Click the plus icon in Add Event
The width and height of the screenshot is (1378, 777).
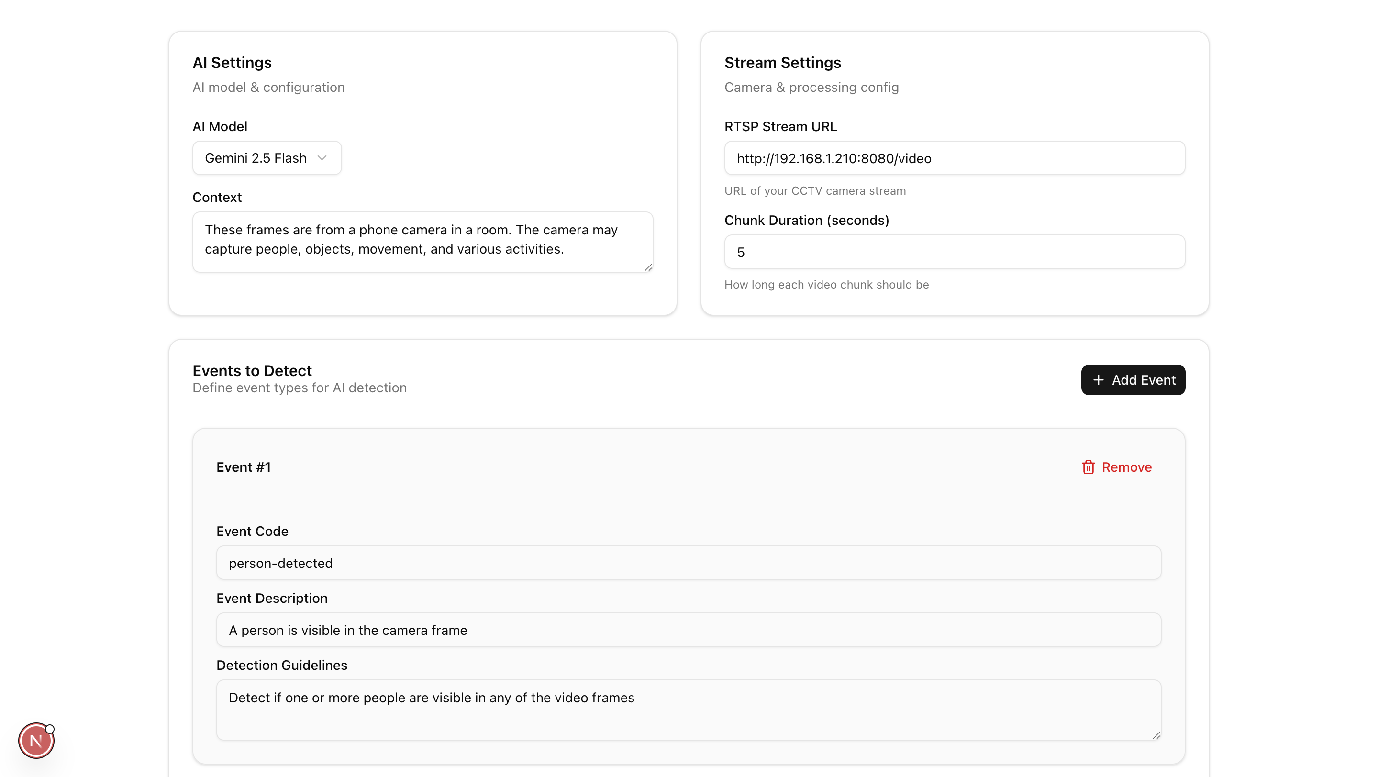coord(1098,380)
